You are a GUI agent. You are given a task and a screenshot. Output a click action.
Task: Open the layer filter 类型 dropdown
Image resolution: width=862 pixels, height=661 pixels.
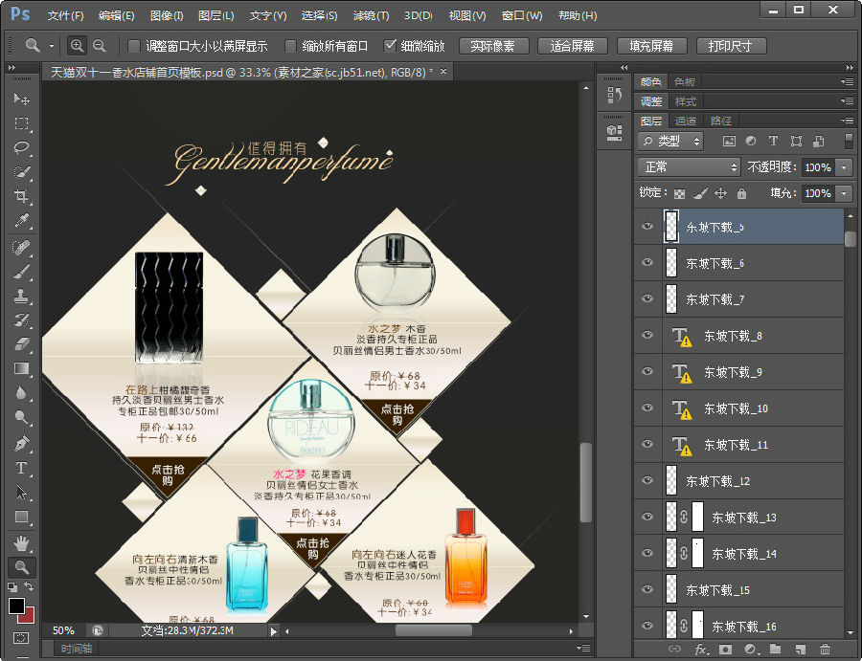(x=670, y=141)
